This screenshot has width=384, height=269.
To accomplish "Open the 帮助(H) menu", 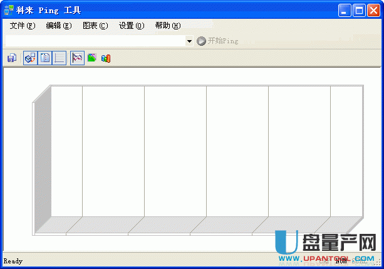I will pyautogui.click(x=168, y=26).
